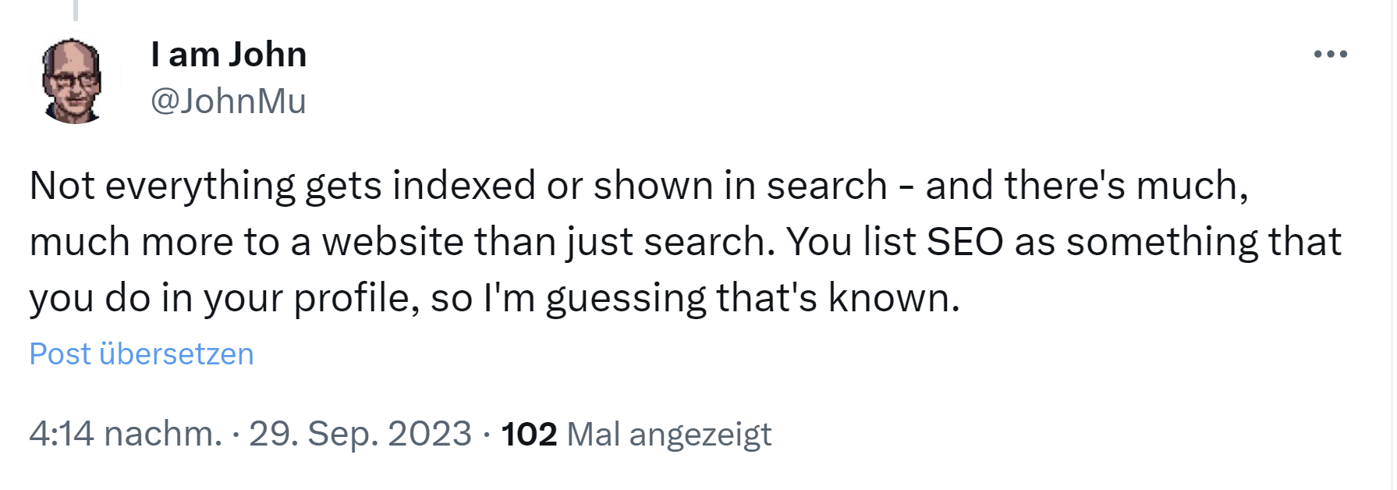Click the thread connector line above the avatar
The image size is (1397, 490).
click(x=76, y=9)
